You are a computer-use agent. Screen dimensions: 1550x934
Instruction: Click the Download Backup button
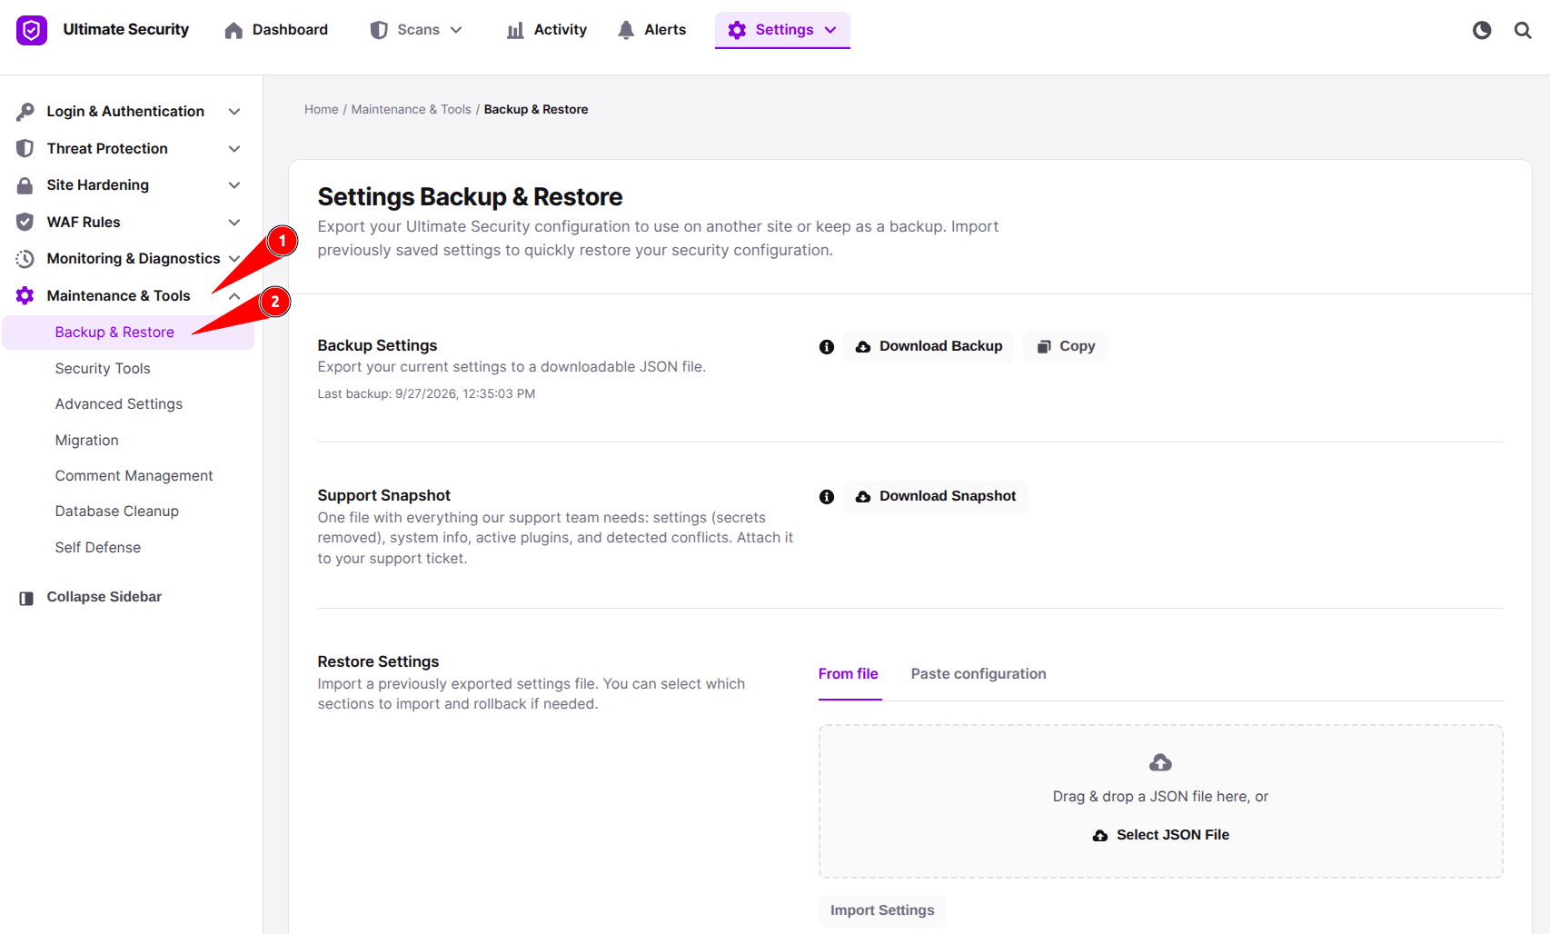tap(929, 346)
